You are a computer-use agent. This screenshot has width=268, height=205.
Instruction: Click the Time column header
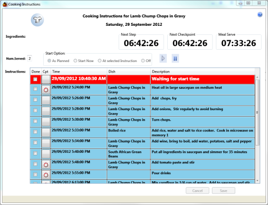point(79,71)
